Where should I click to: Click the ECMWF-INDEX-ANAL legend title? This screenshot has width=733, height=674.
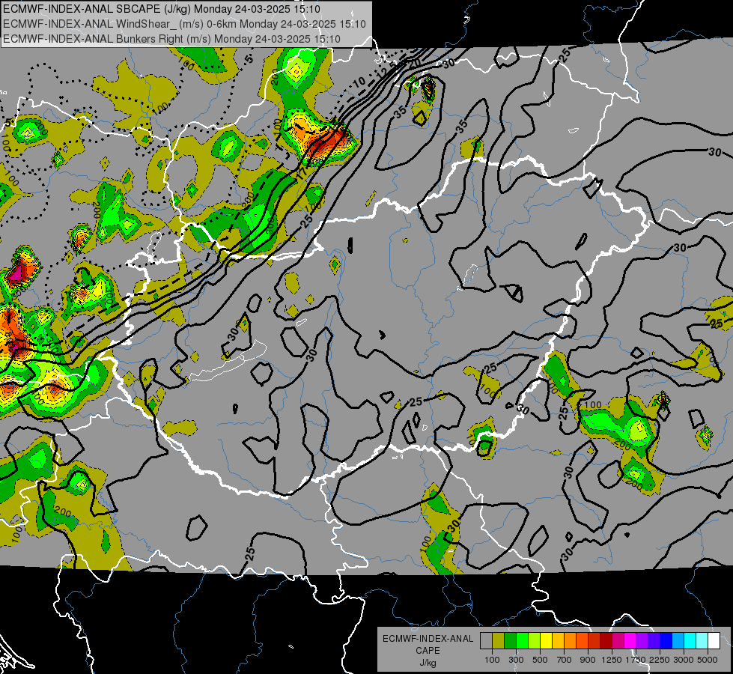pos(428,639)
